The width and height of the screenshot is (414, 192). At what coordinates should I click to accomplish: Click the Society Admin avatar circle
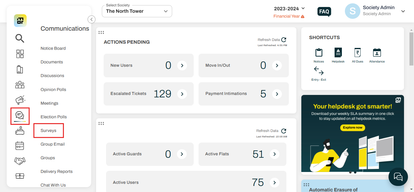coord(352,11)
